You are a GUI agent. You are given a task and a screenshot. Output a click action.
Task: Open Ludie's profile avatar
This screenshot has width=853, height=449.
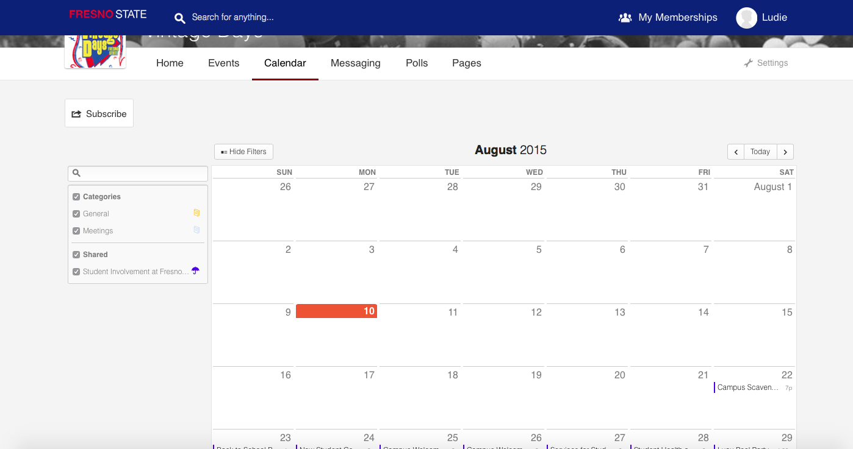[746, 18]
